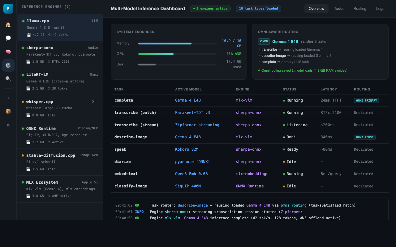Viewport: 396px width, 247px height.
Task: Toggle the green status dot on llama.cpp
Action: tap(23, 21)
